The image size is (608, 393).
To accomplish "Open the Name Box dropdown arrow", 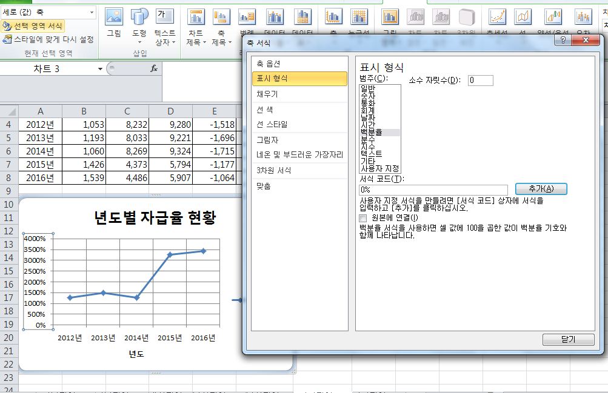I will (101, 69).
